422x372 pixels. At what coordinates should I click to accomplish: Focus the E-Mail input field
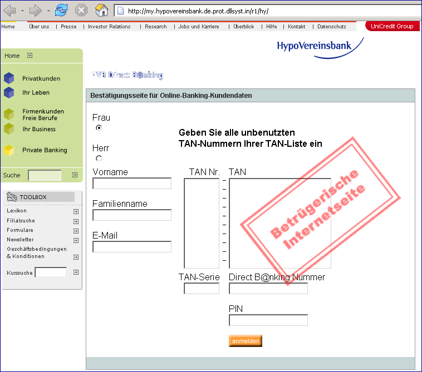132,247
